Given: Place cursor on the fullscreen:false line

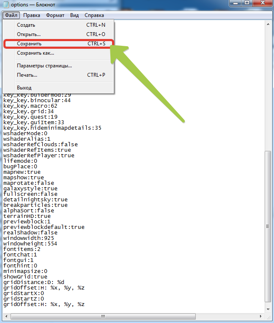Looking at the screenshot, I should [x=30, y=194].
